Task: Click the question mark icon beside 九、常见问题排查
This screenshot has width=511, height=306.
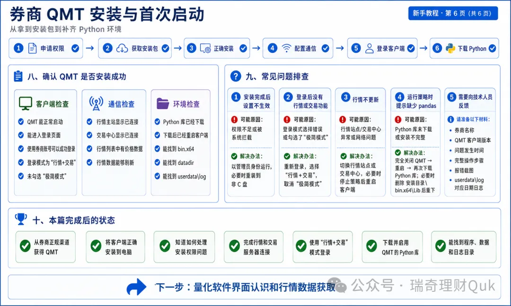Action: point(236,76)
